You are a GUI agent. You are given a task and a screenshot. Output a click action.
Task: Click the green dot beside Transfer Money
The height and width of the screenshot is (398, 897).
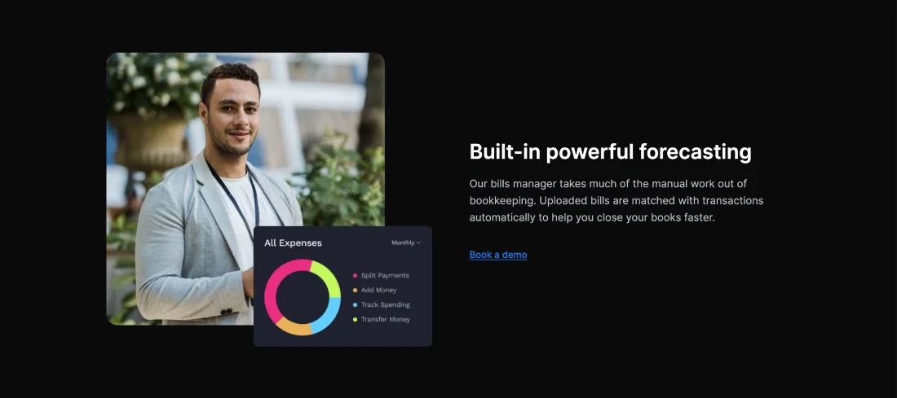click(x=356, y=320)
